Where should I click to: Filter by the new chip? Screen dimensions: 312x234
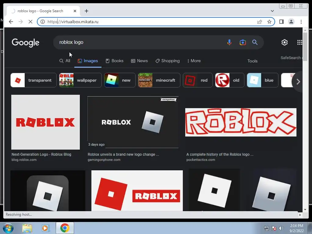tap(120, 80)
